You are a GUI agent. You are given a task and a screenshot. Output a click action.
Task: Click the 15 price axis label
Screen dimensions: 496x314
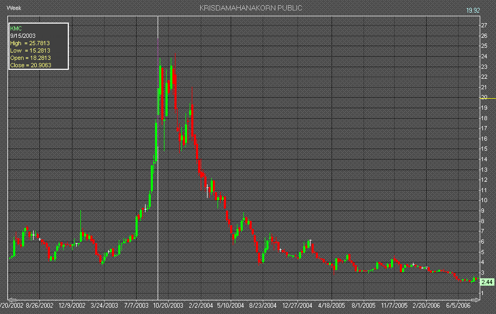tap(484, 149)
